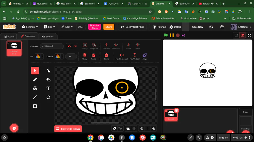Show more bookmarks with double chevron
Image resolution: width=254 pixels, height=142 pixels.
click(x=225, y=19)
